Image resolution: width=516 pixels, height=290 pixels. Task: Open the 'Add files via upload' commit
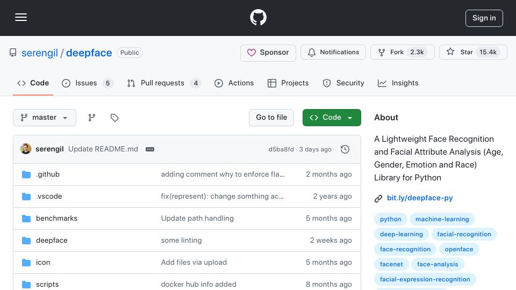click(x=194, y=263)
